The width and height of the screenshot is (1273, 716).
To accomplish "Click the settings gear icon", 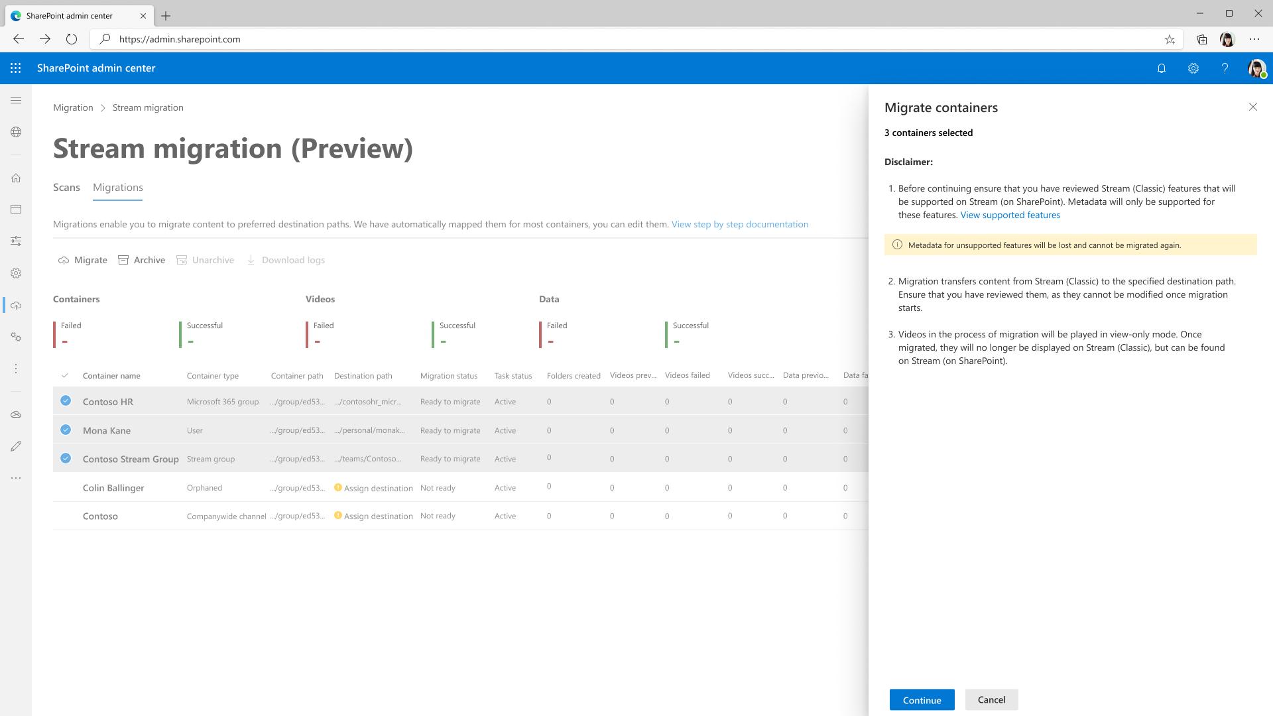I will coord(1193,68).
